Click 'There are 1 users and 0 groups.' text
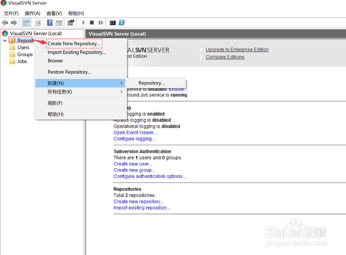The height and width of the screenshot is (255, 346). [x=148, y=158]
